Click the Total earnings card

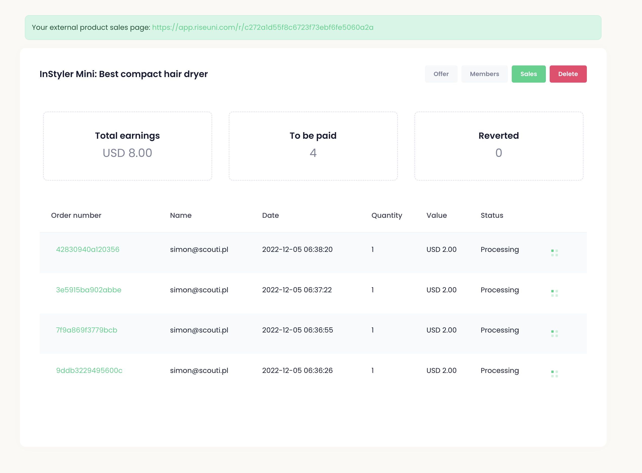(127, 146)
